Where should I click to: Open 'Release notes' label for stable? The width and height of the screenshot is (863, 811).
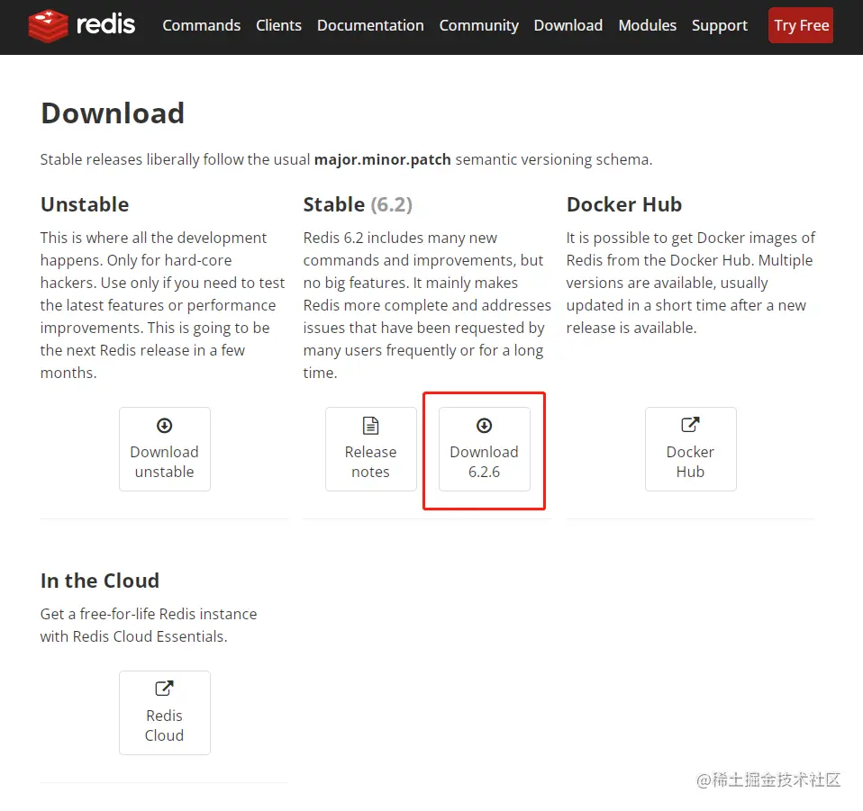(370, 462)
